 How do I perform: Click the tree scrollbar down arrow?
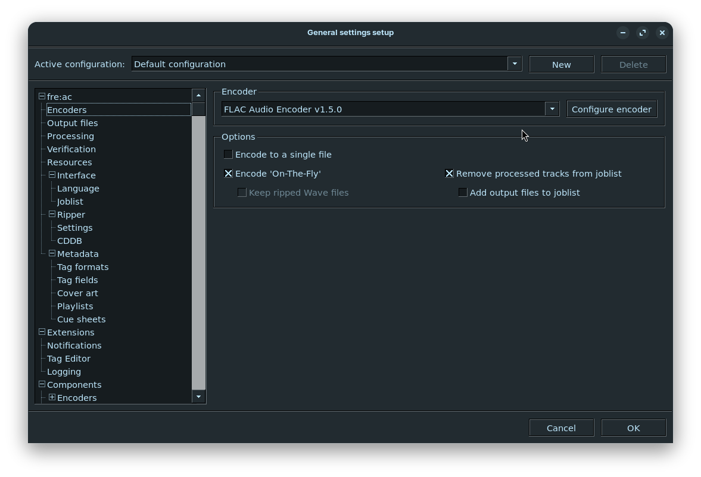[198, 397]
